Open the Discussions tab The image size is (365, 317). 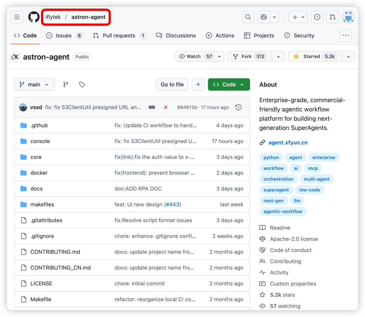176,35
